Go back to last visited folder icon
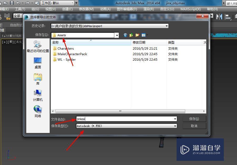This screenshot has height=165, width=237. pyautogui.click(x=125, y=35)
